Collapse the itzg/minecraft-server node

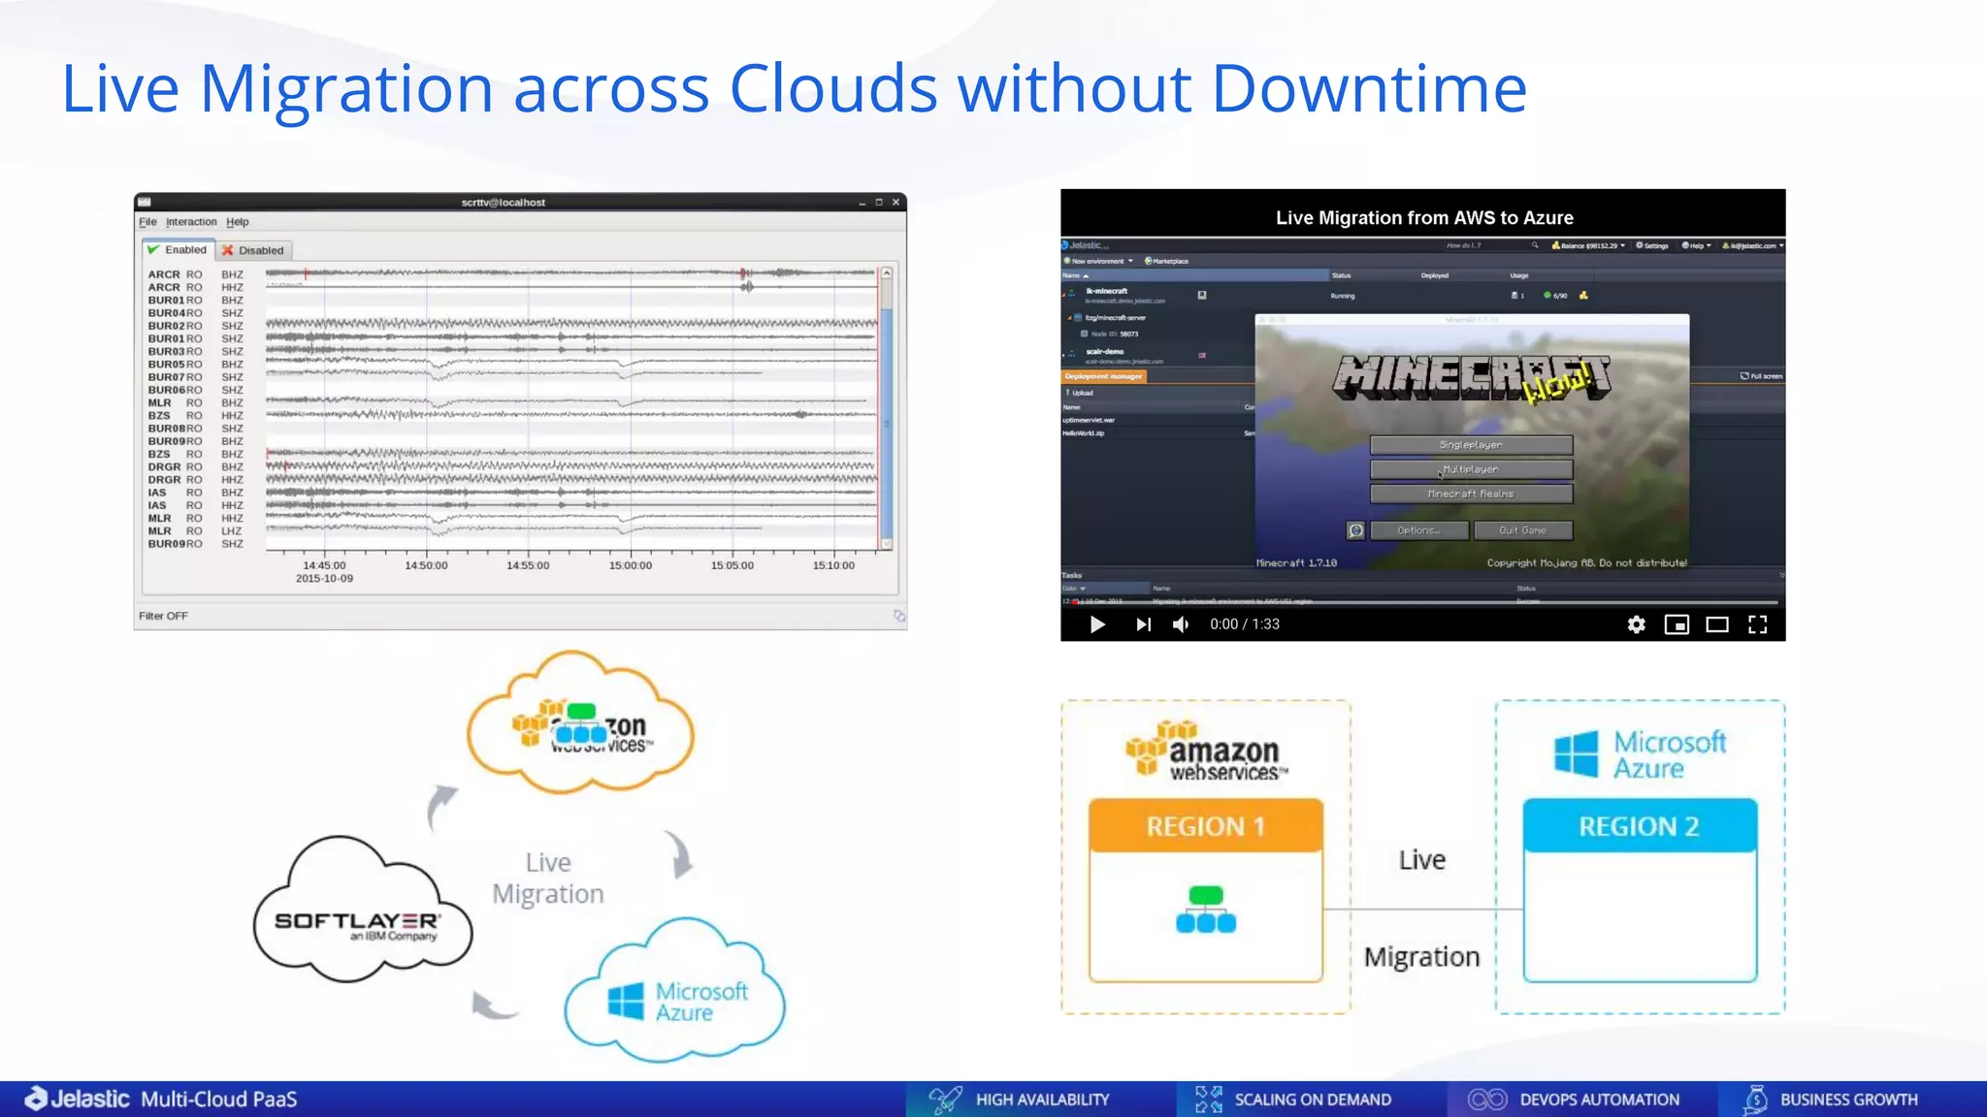[1070, 317]
